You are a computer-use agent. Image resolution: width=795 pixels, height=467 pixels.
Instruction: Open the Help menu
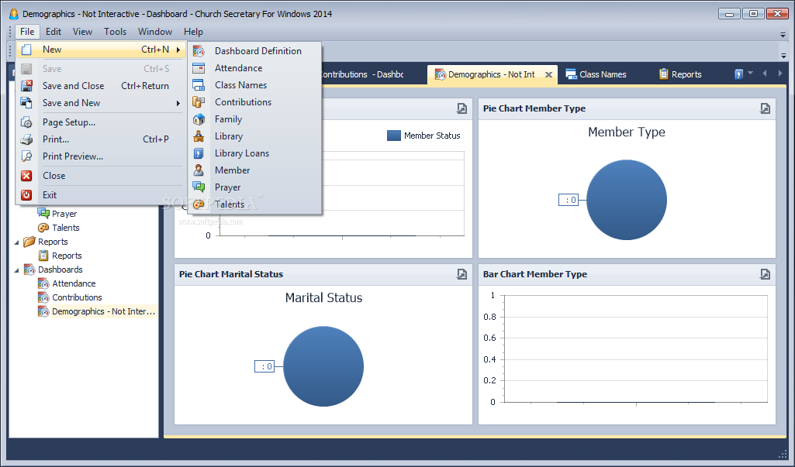pyautogui.click(x=193, y=32)
